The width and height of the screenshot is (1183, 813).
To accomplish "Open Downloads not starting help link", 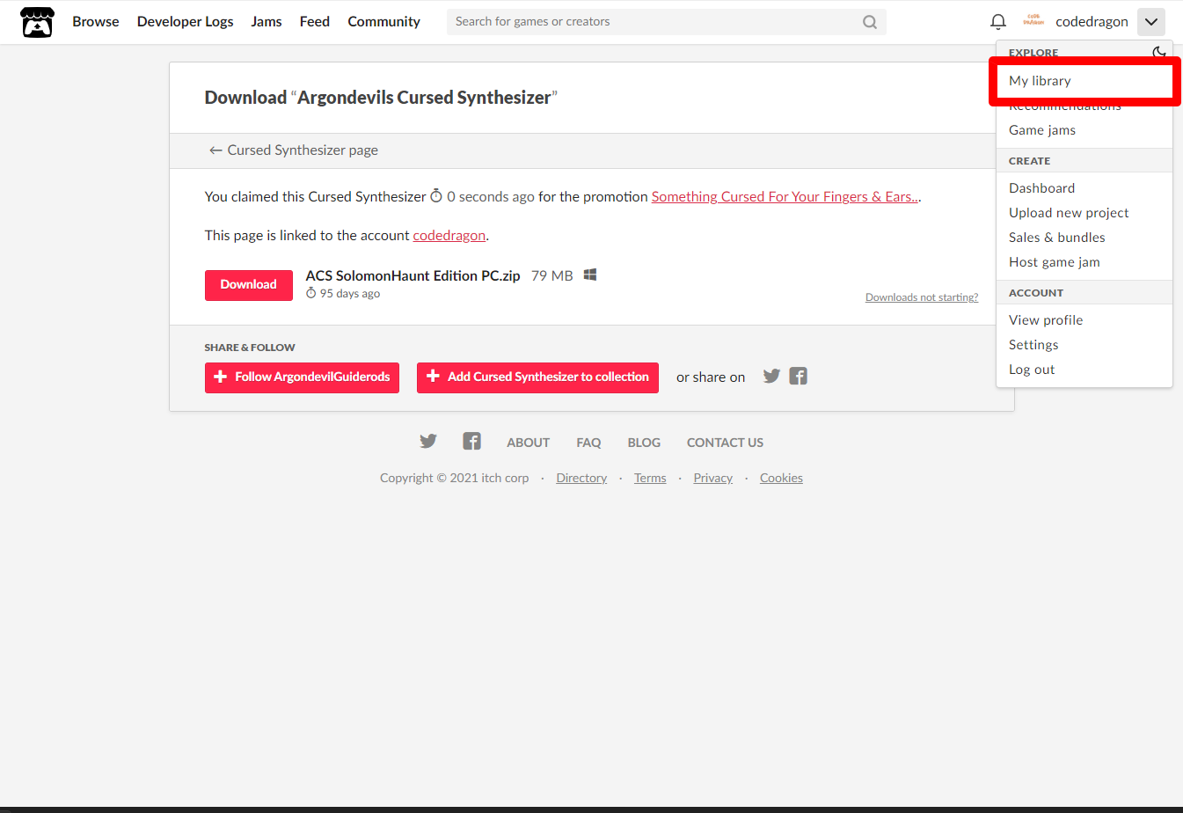I will point(922,297).
